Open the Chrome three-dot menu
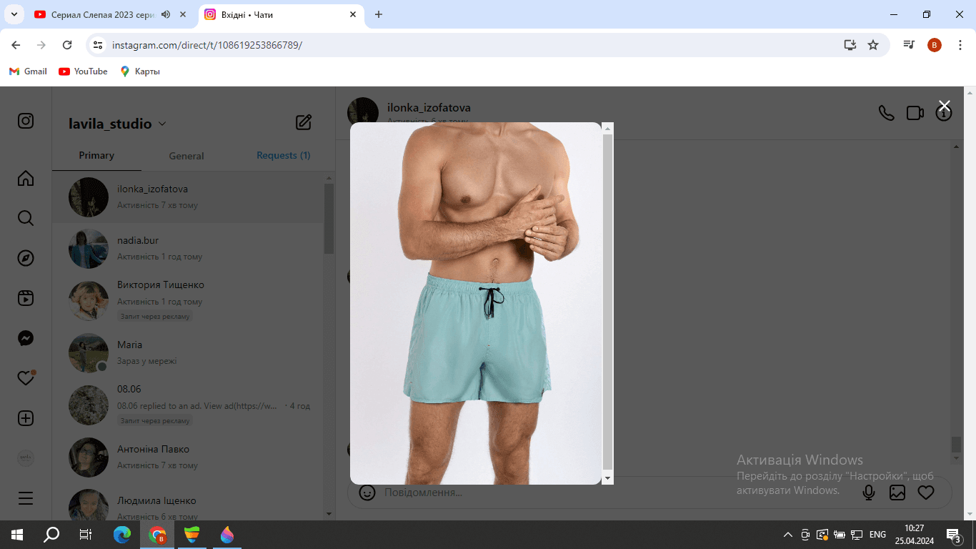Screen dimensions: 976x549 click(959, 45)
